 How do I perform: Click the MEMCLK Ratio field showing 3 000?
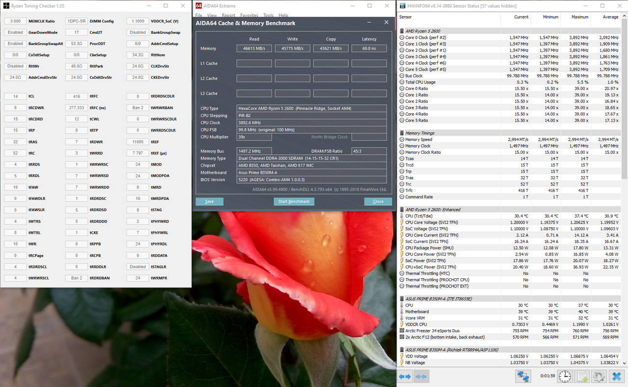click(15, 21)
